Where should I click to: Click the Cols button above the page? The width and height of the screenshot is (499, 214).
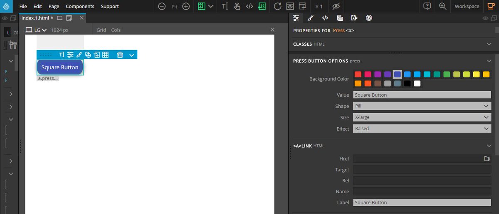click(x=116, y=30)
